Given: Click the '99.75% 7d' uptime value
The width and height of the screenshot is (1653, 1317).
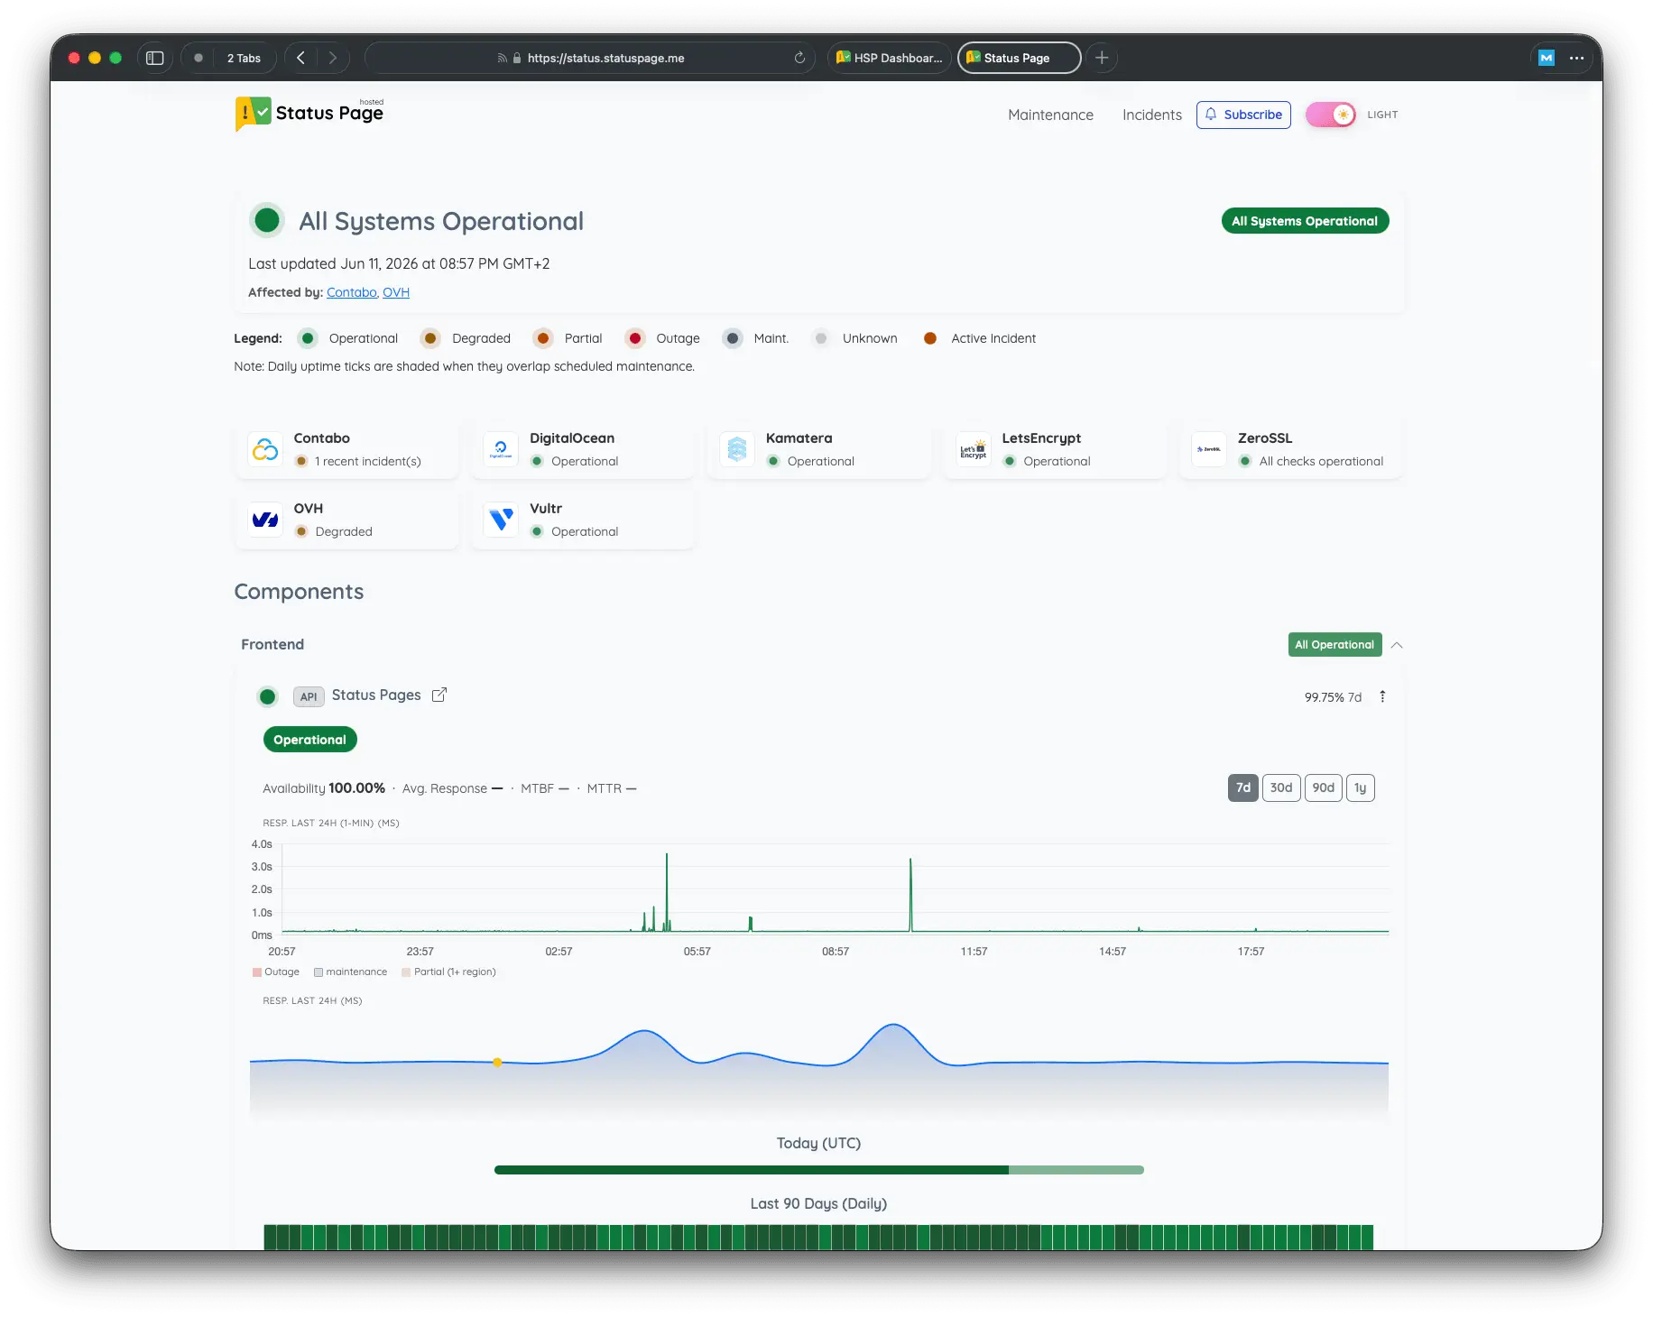Looking at the screenshot, I should coord(1333,697).
